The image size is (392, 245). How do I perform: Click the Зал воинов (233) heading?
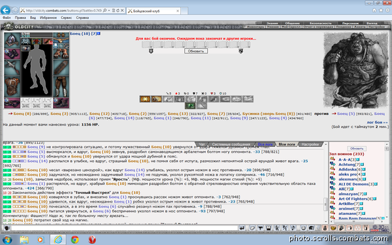[346, 154]
